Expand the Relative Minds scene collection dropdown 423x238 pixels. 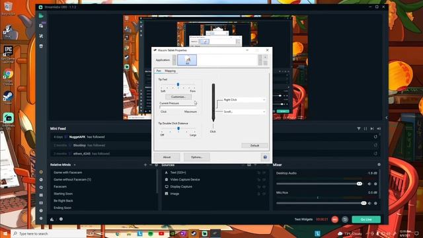pos(75,165)
